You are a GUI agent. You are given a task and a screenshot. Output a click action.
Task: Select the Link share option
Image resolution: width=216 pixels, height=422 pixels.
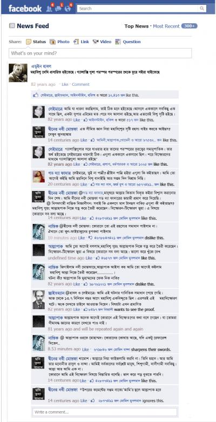(x=82, y=42)
